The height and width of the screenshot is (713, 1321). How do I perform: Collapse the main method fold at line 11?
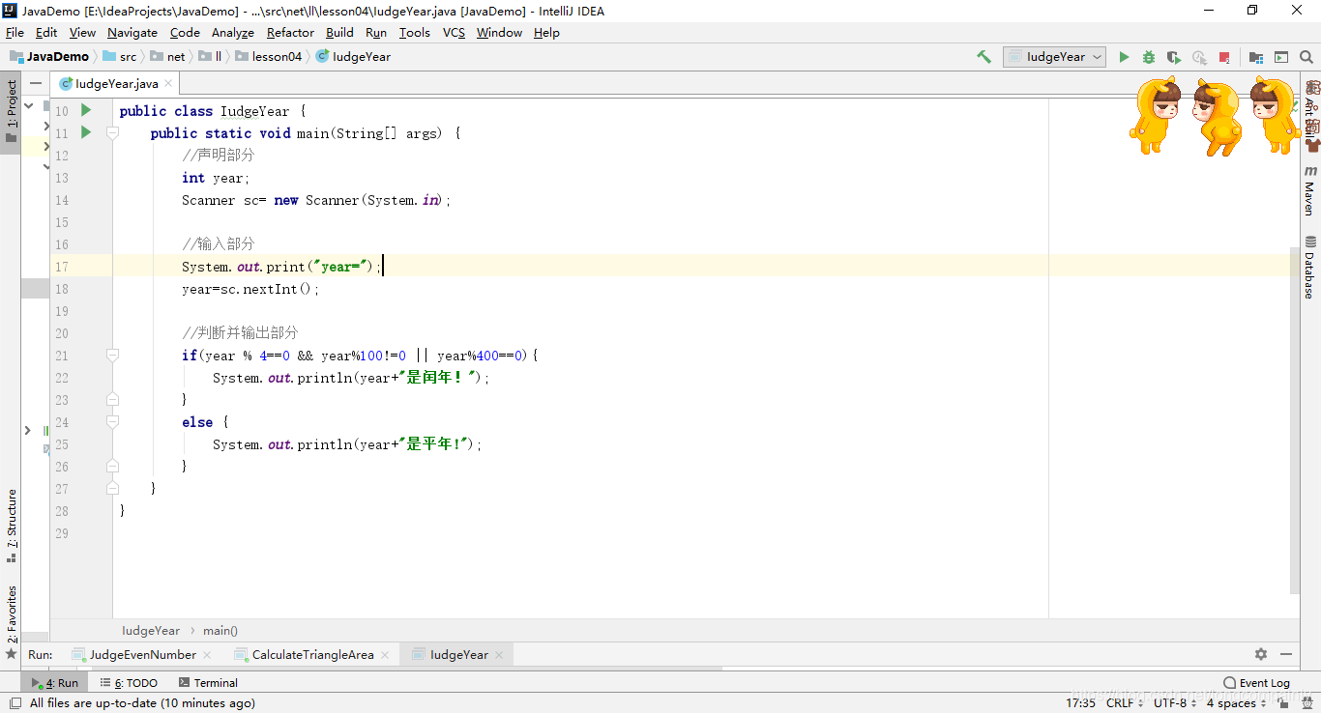(x=112, y=133)
